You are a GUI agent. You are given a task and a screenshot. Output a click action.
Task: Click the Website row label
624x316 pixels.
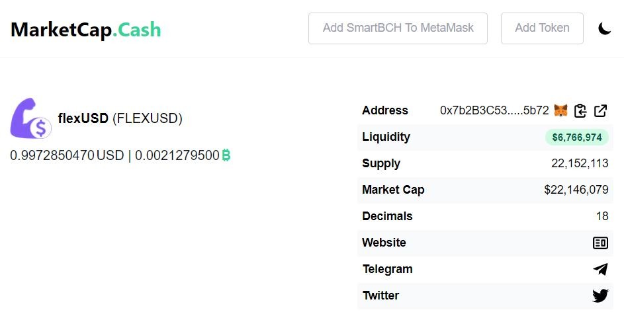coord(384,243)
